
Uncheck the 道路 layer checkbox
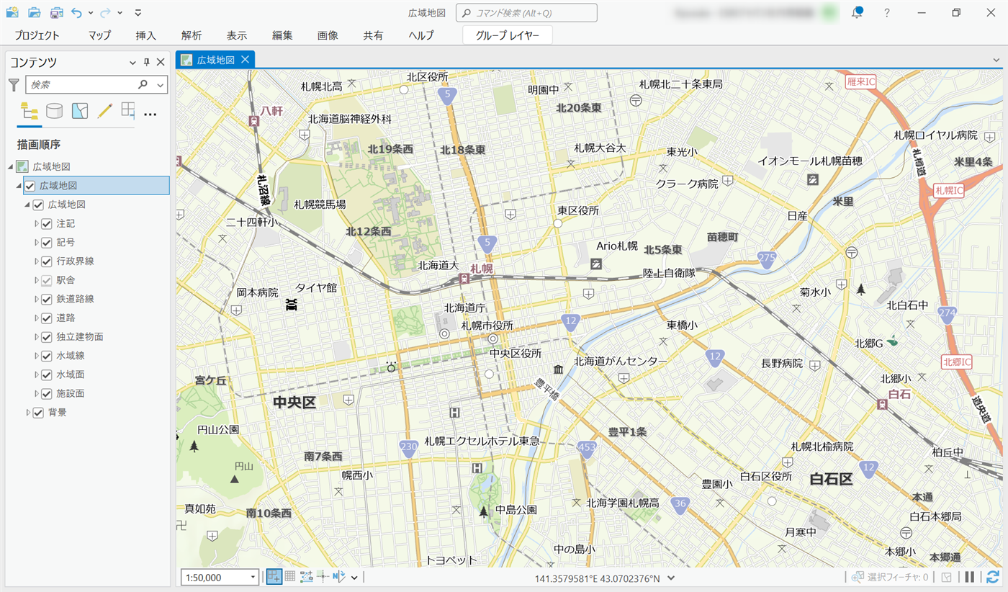[x=47, y=318]
